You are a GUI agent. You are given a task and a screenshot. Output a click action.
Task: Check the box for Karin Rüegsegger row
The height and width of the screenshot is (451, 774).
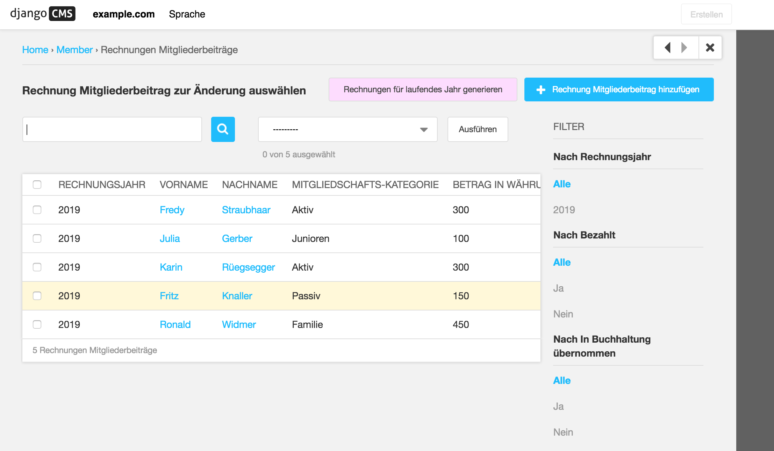coord(37,267)
